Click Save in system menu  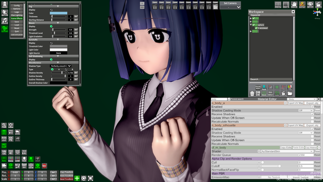pos(17,22)
